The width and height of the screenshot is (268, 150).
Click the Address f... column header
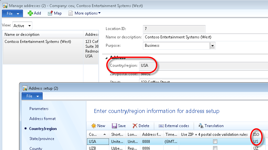point(151,134)
